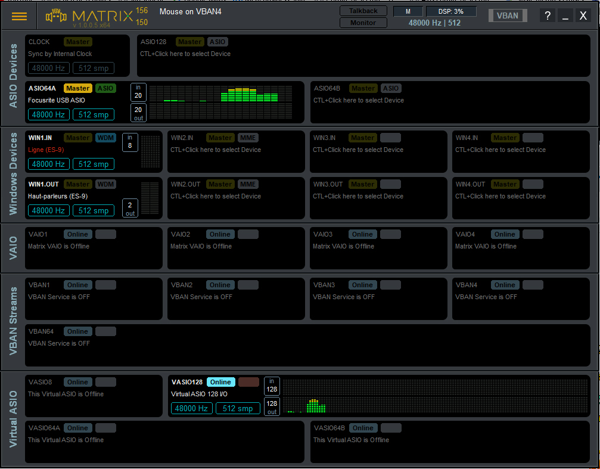
Task: Click the 48000 Hz | 512 header status
Action: 434,23
